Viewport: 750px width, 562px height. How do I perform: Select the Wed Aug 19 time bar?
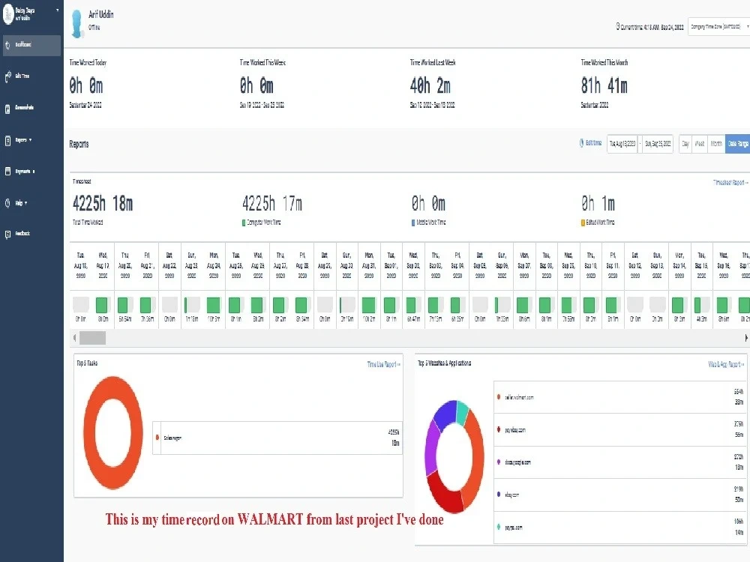pos(101,305)
